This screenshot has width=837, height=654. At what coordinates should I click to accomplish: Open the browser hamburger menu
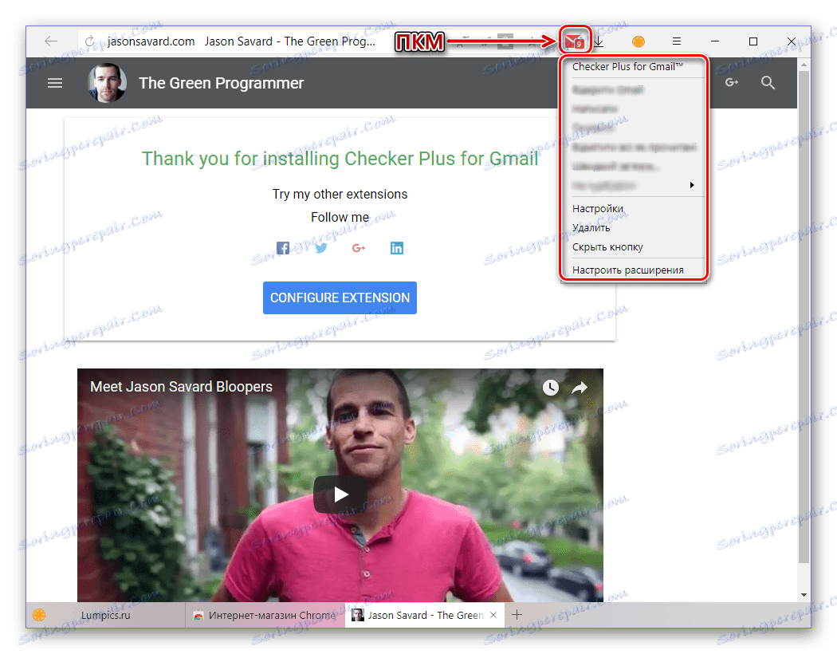tap(676, 41)
